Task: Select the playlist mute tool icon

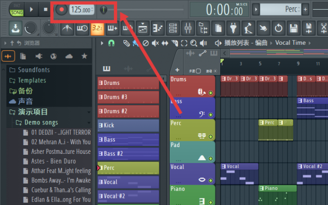Action: 155,43
